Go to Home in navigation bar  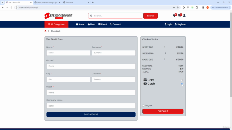coord(80,25)
